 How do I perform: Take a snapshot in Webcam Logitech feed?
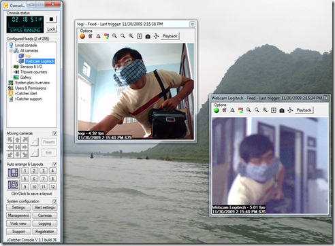[282, 110]
